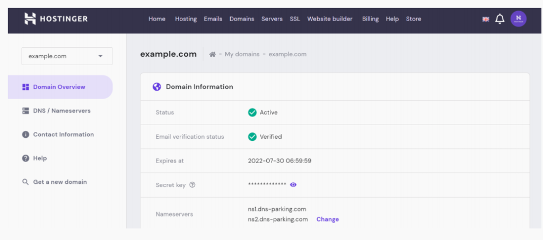This screenshot has width=543, height=240.
Task: Open the Hosting menu in top navigation
Action: pos(186,19)
